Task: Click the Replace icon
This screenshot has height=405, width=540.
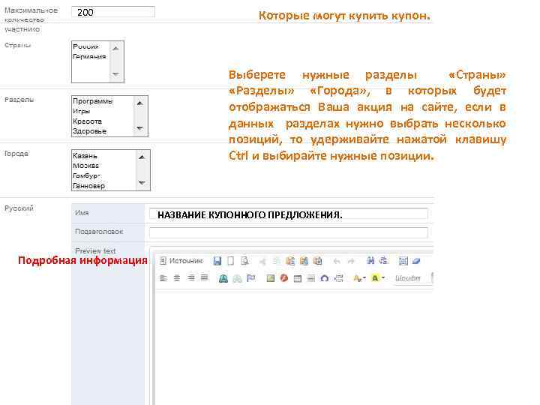Action: pos(384,261)
